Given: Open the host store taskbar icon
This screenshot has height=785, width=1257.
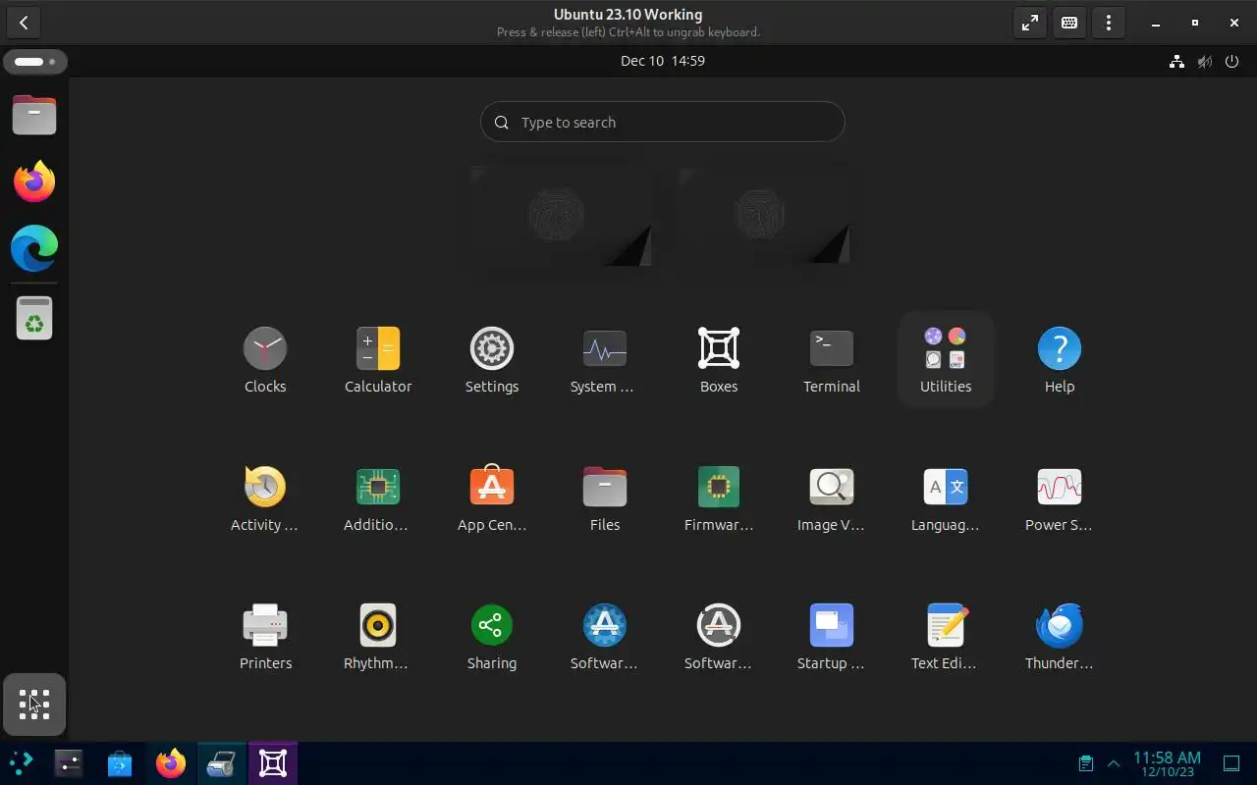Looking at the screenshot, I should tap(120, 763).
